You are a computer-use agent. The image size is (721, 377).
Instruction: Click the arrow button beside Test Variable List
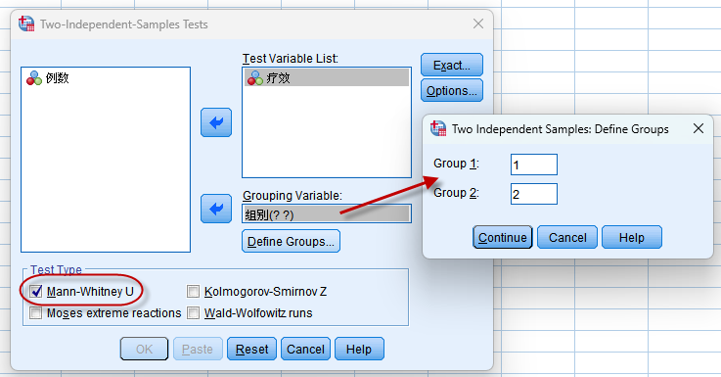(216, 122)
